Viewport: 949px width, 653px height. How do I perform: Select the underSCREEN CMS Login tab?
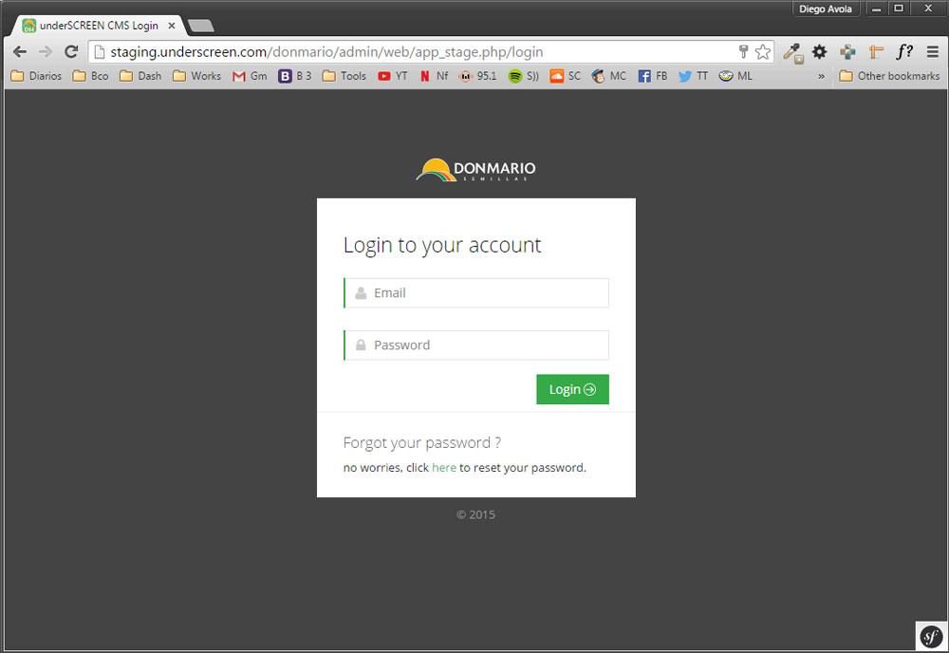point(97,26)
